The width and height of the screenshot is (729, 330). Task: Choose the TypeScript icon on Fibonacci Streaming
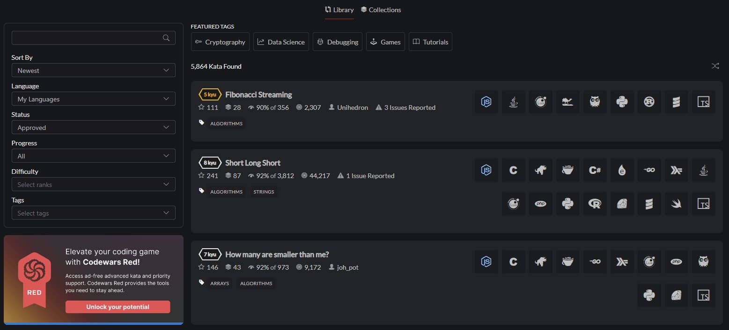pos(703,102)
